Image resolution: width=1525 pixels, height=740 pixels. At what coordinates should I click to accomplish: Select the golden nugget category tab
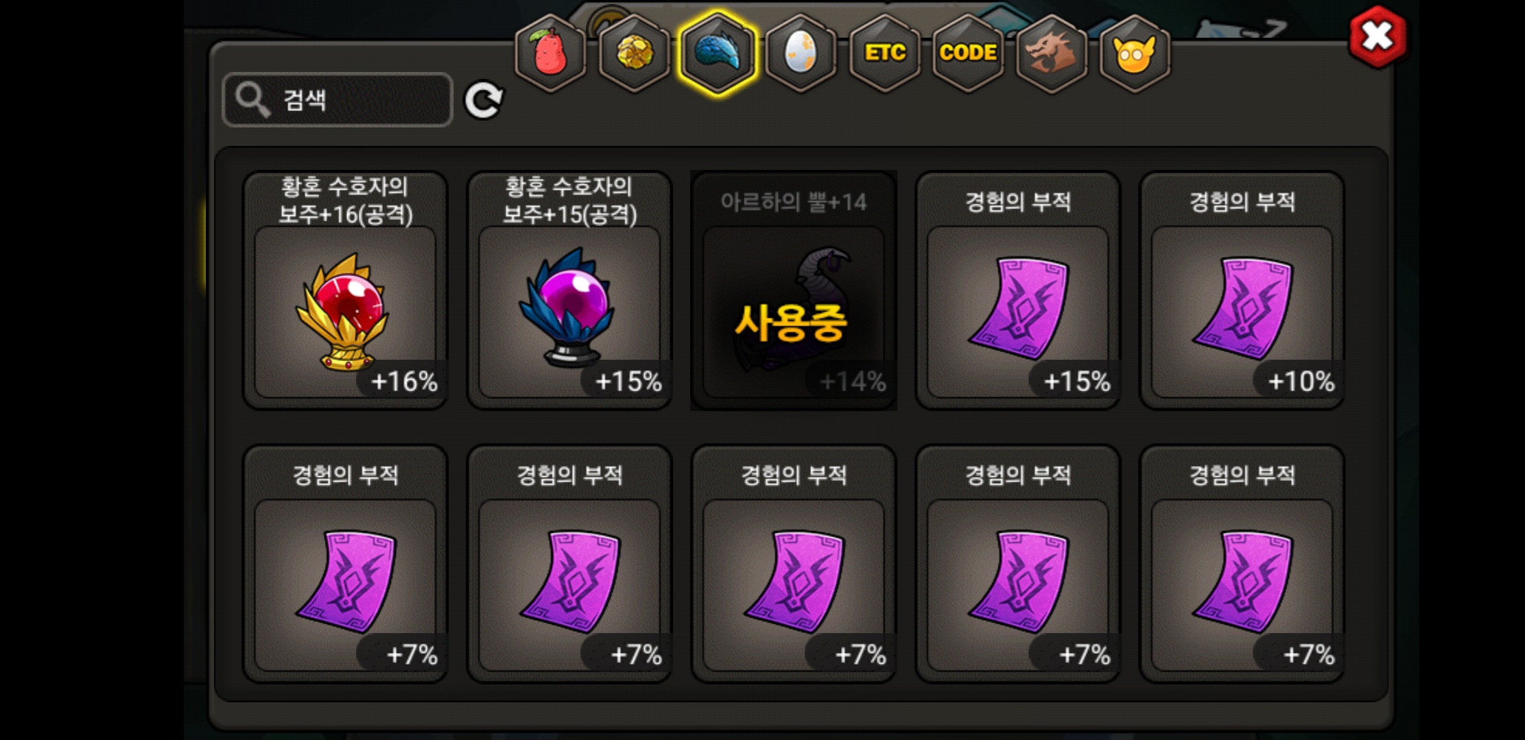click(634, 53)
